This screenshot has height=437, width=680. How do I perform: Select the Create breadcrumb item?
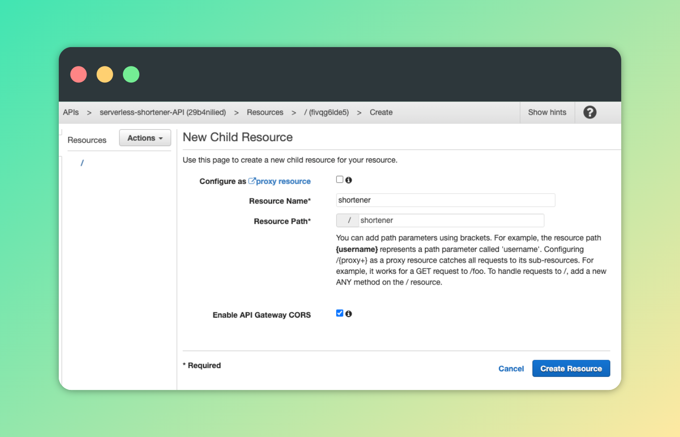click(381, 112)
